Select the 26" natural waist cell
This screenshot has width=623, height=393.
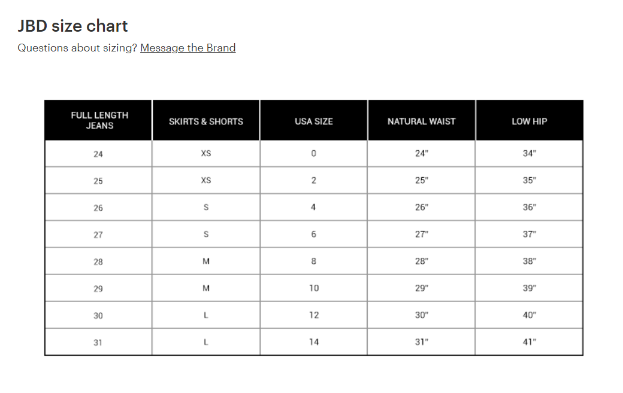(x=421, y=208)
